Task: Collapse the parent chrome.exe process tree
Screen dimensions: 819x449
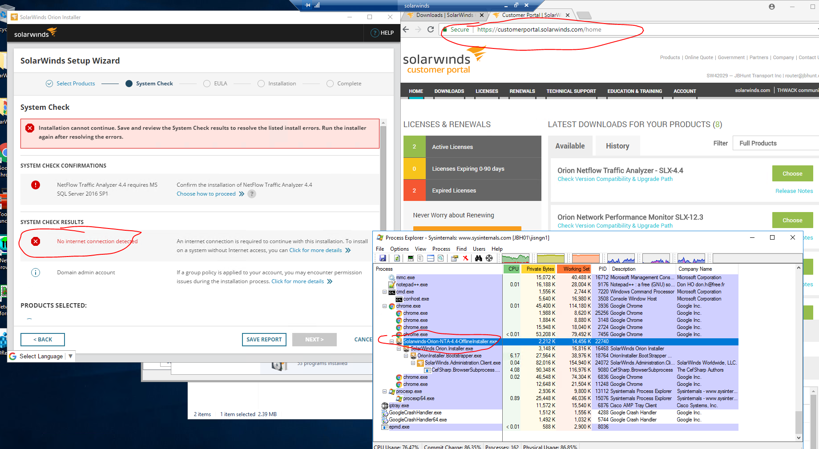Action: click(385, 306)
